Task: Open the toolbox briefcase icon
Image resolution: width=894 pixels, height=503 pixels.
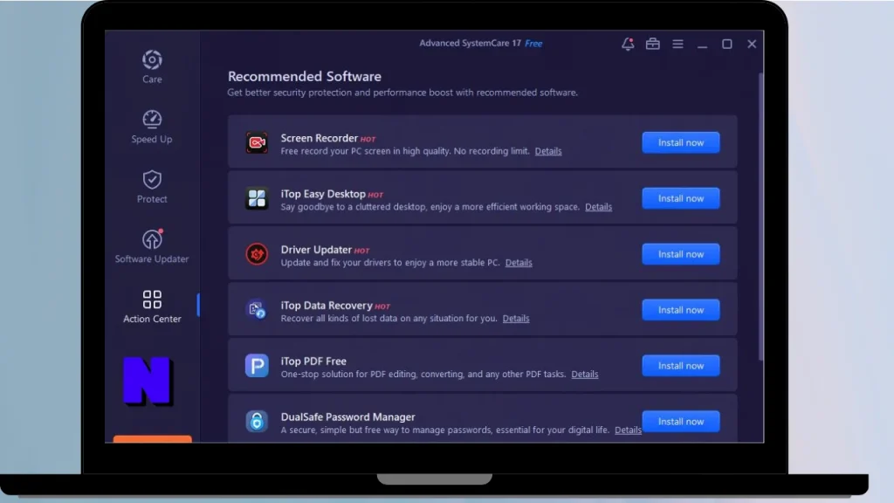Action: [653, 44]
